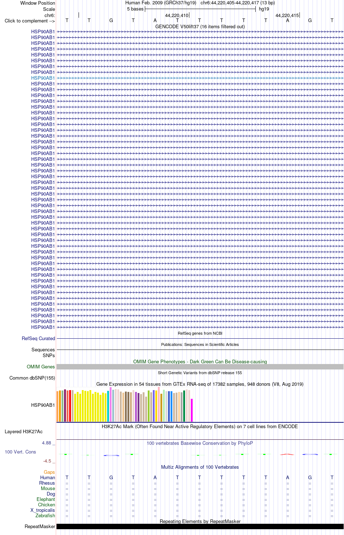
Task: Click the Sequences track label
Action: coord(43,350)
